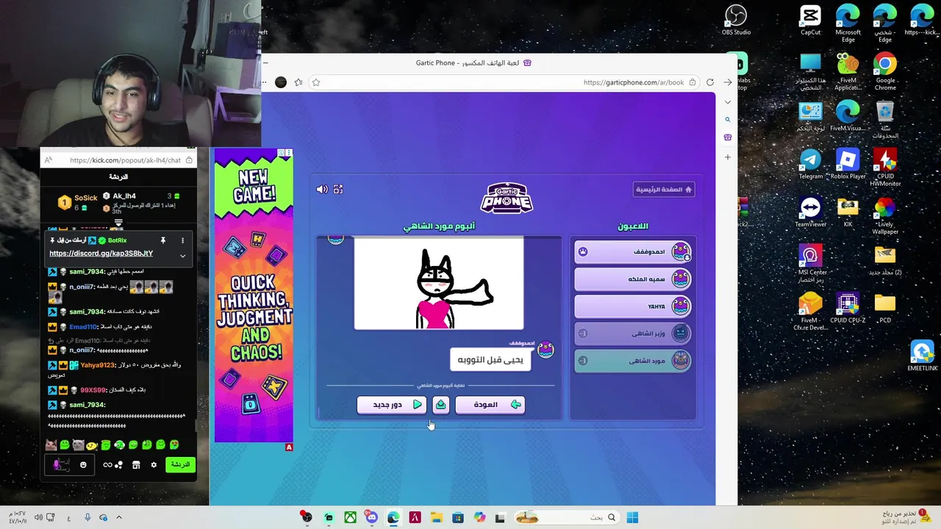Viewport: 941px width, 529px height.
Task: Add Gartic Phone page to favorites star
Action: click(x=316, y=82)
